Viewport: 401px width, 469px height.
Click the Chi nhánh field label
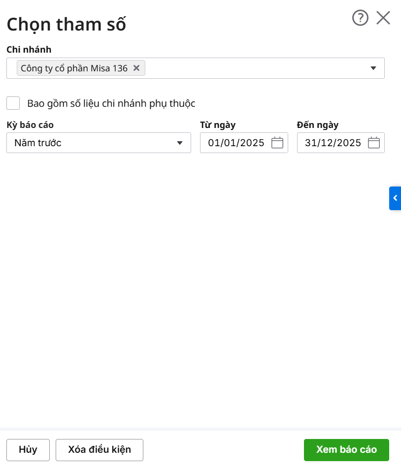click(29, 49)
